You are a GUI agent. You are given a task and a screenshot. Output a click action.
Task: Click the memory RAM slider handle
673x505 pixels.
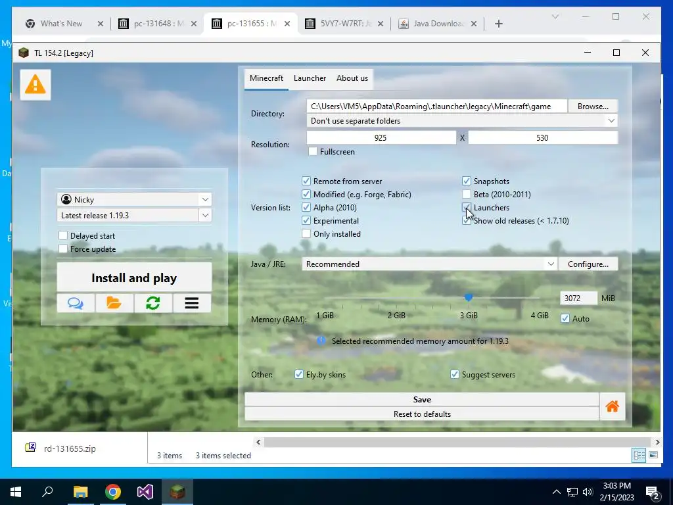(x=468, y=297)
